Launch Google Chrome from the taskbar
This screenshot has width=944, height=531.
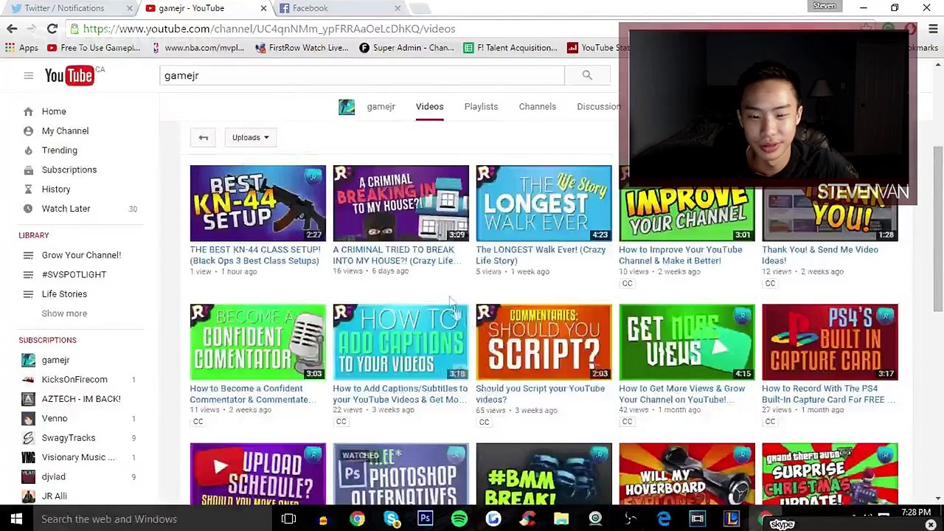coord(357,519)
